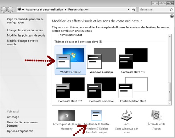
Task: Expand the recent pages arrow beside navigation buttons
Action: point(15,10)
